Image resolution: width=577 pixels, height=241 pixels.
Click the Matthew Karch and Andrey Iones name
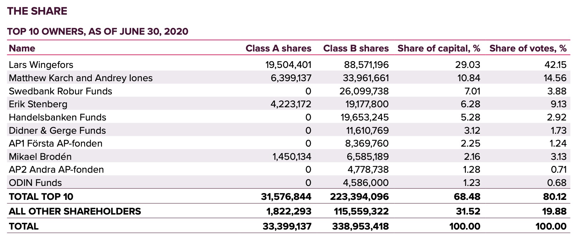(x=81, y=78)
